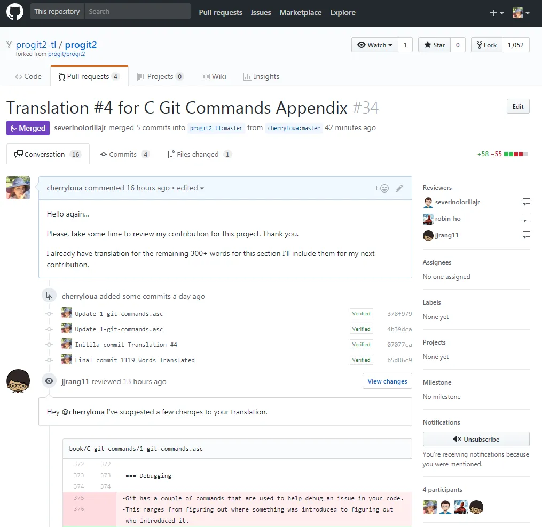The image size is (542, 527).
Task: Click the cherryloua commits-added author link
Action: click(80, 297)
